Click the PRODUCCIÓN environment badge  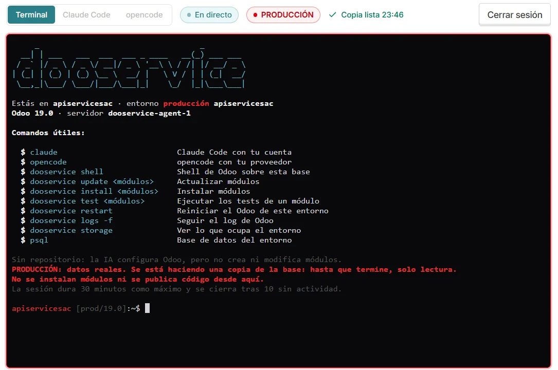pos(283,14)
